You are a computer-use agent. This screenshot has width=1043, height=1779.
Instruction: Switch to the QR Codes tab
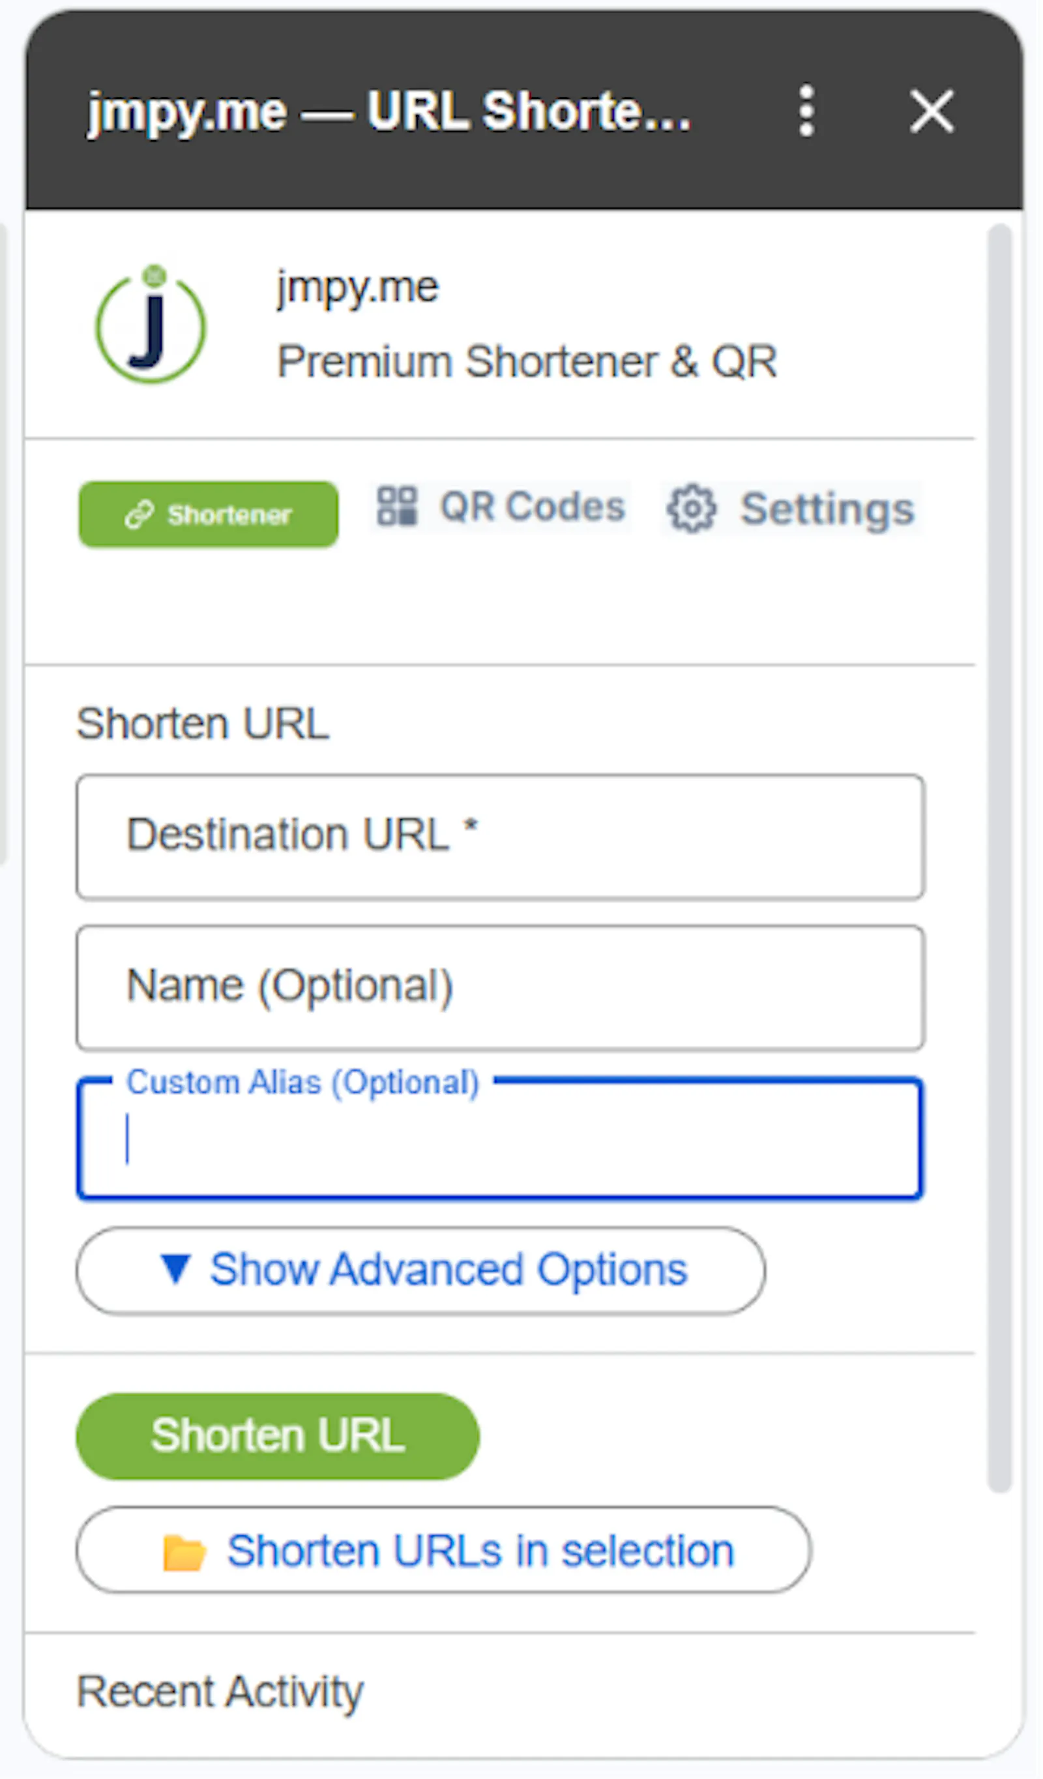pyautogui.click(x=501, y=507)
